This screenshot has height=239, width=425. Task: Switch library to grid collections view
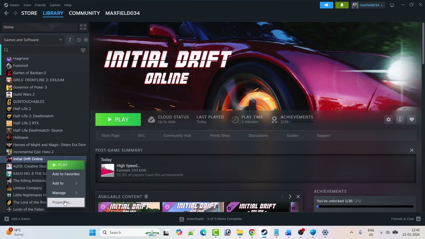point(83,27)
